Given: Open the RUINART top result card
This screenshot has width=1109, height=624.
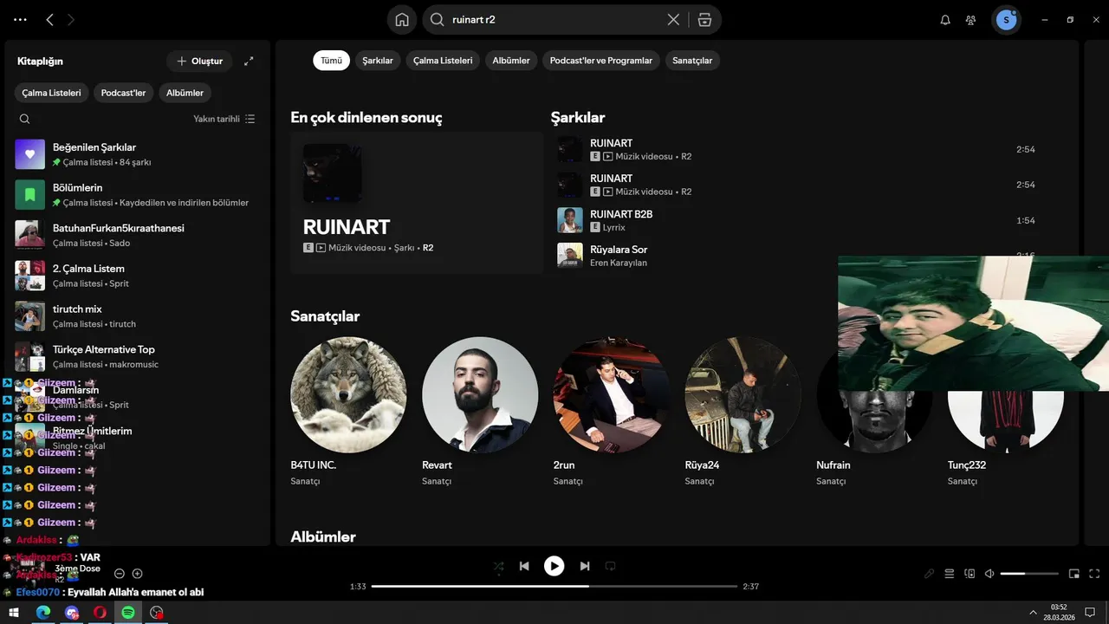Looking at the screenshot, I should tap(417, 203).
